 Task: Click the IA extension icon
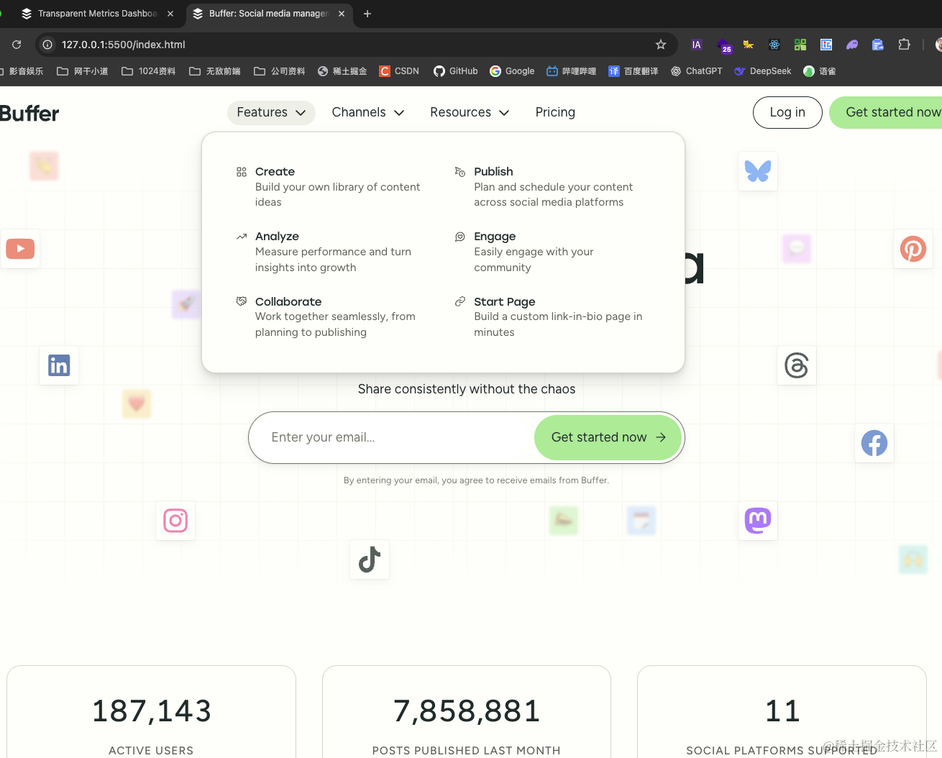click(x=696, y=45)
